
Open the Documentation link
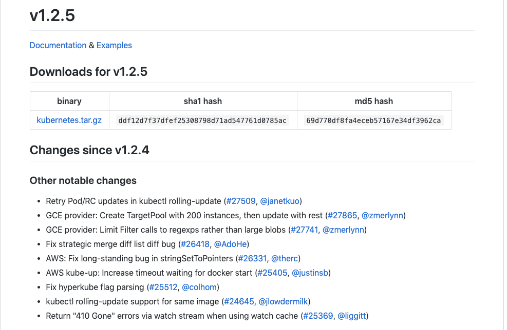tap(58, 45)
